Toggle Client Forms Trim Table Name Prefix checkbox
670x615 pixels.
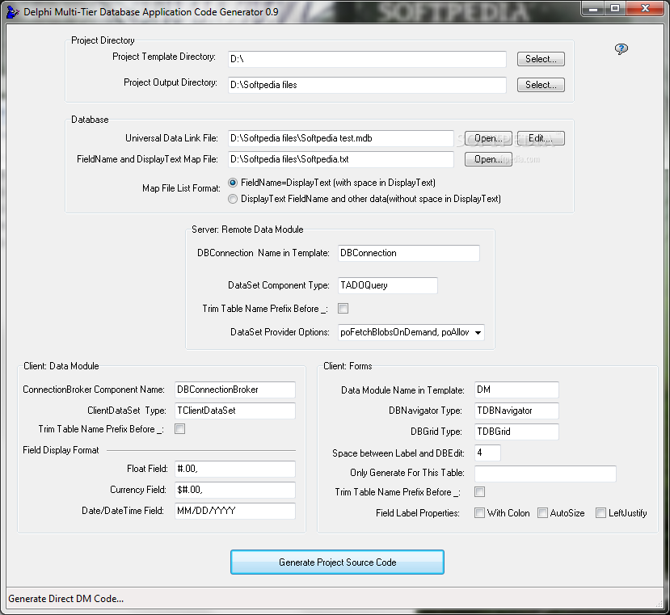point(479,492)
